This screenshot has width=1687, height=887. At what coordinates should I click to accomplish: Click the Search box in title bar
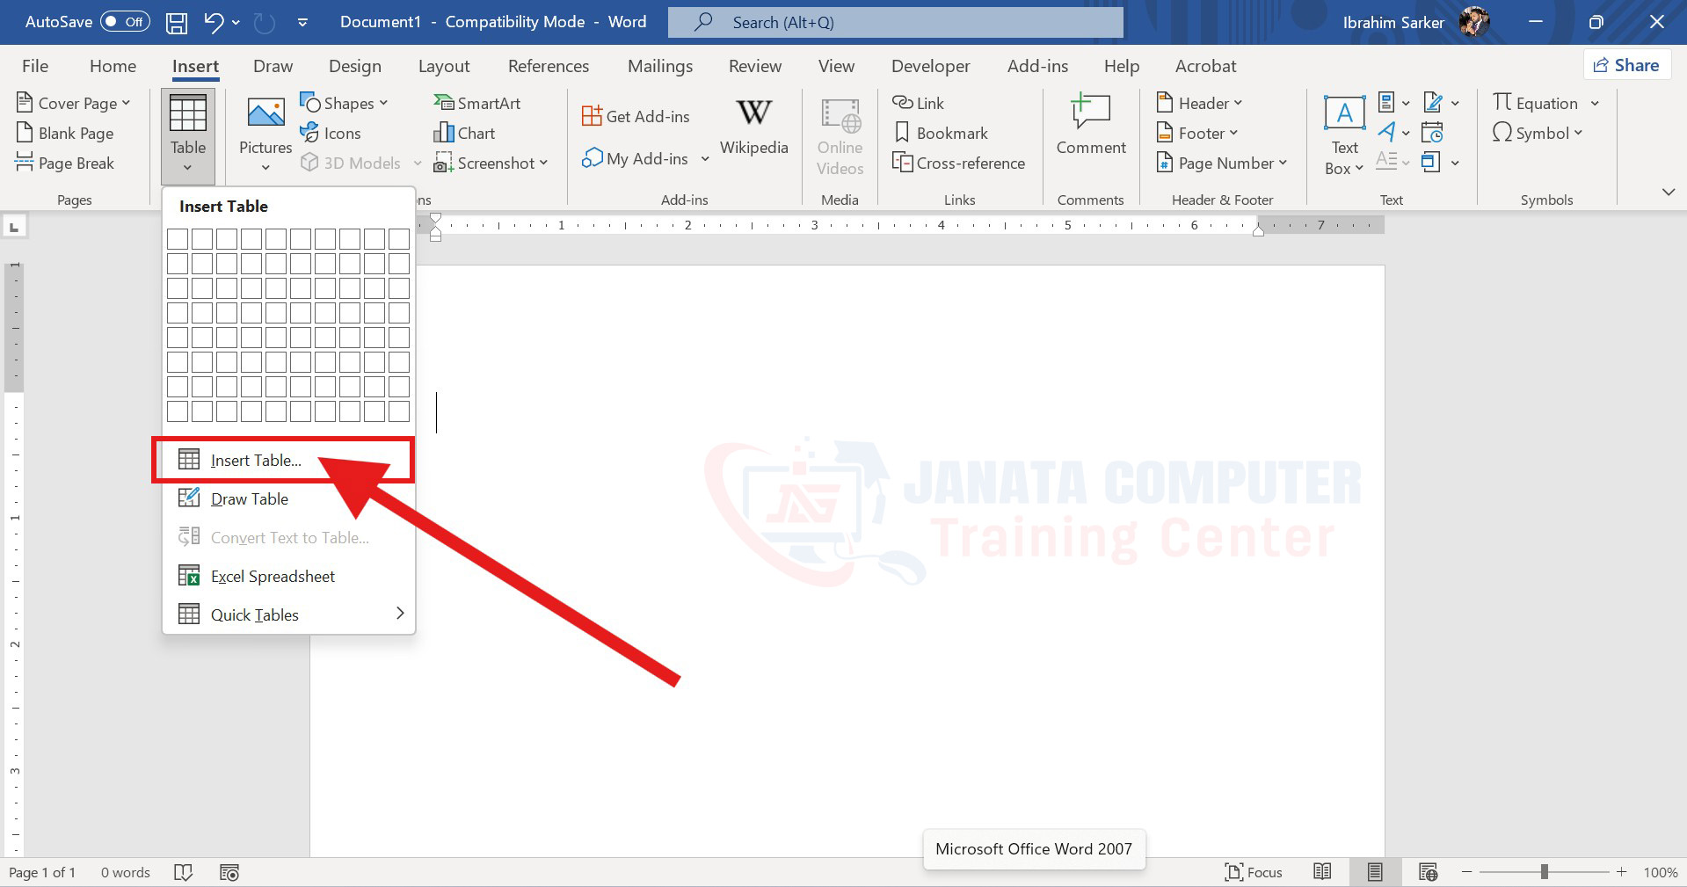point(895,23)
